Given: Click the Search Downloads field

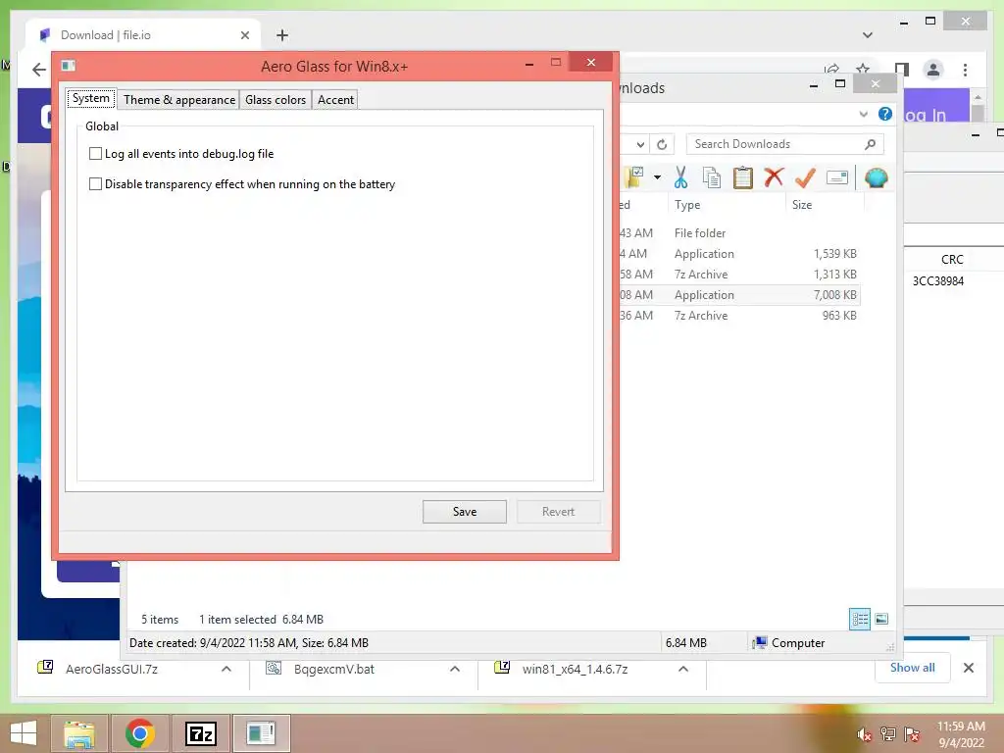Looking at the screenshot, I should point(785,144).
